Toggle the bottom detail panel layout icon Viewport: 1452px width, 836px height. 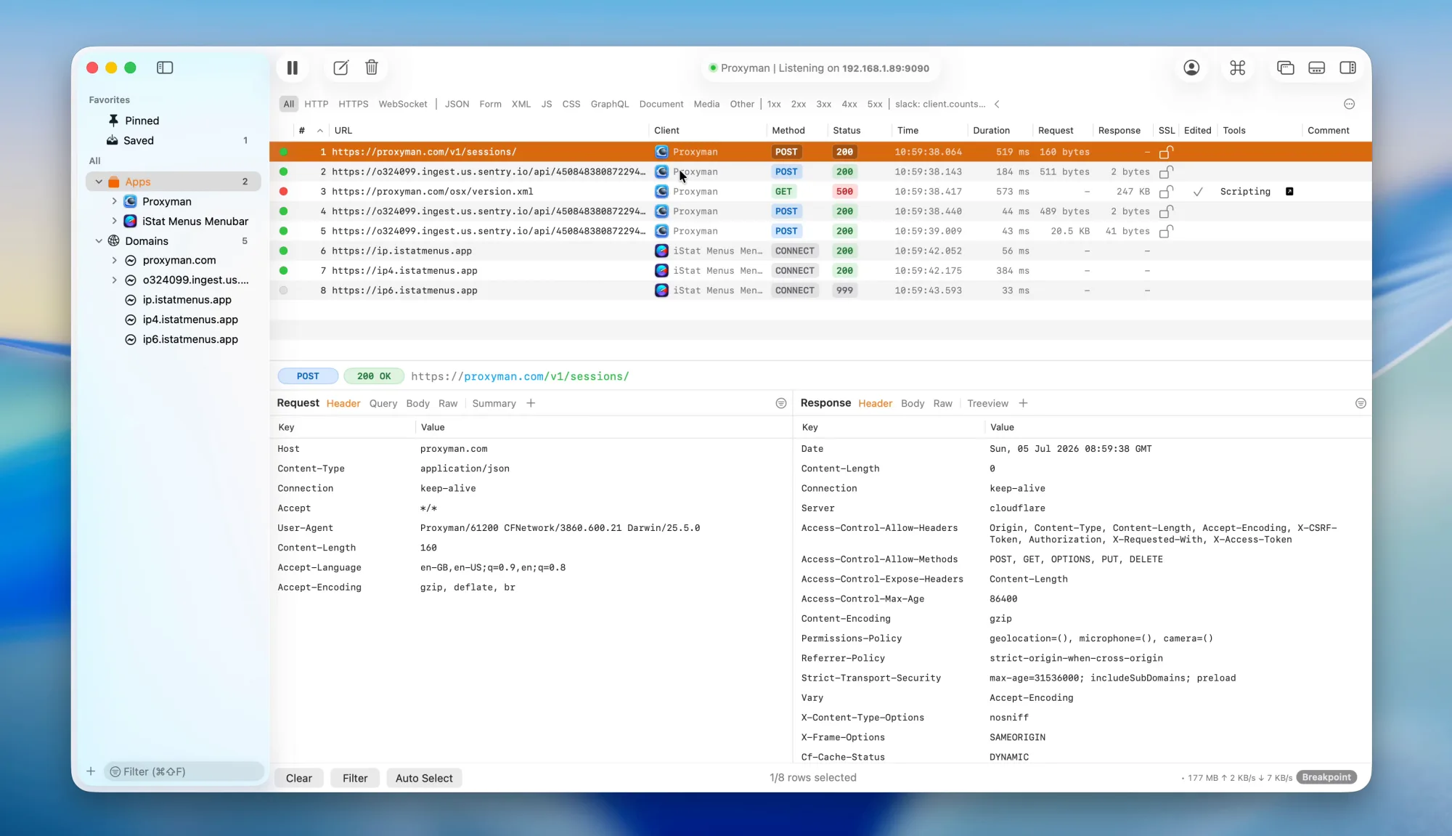(x=1317, y=68)
